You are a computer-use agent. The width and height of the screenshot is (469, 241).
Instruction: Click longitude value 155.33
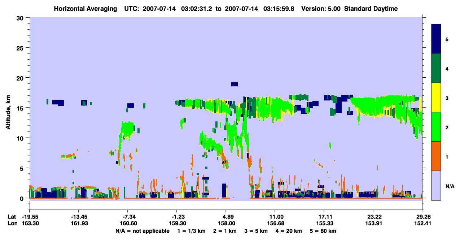click(x=324, y=223)
